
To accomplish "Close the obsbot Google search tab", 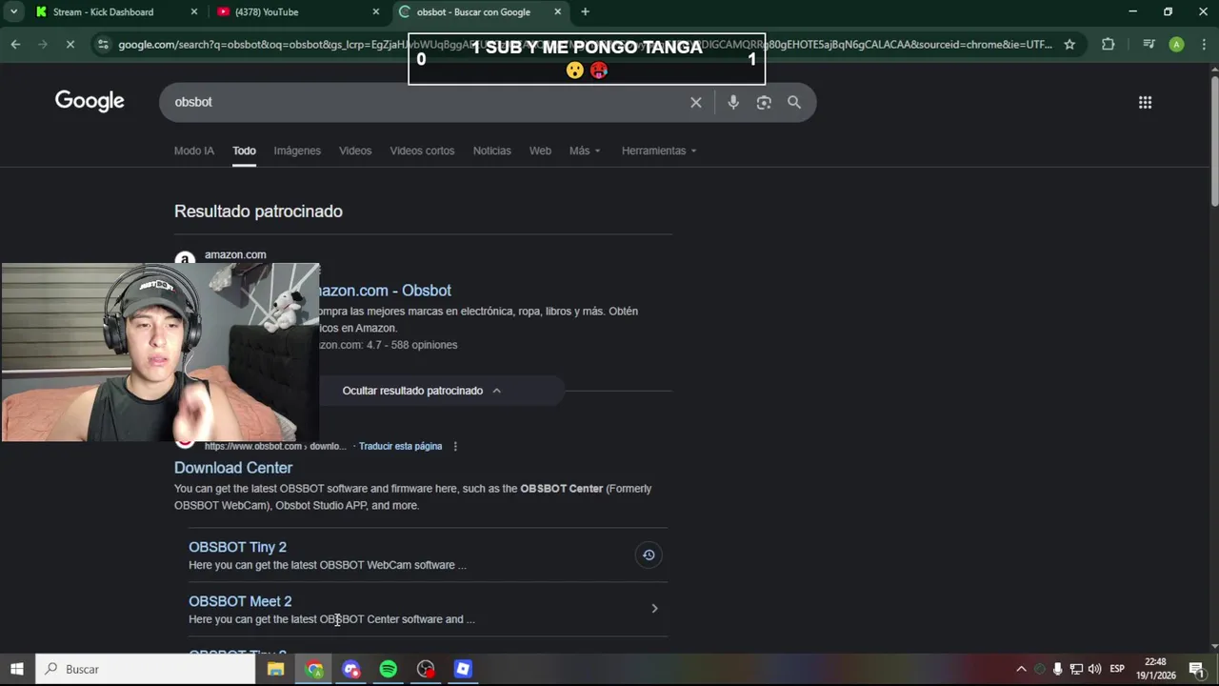I will point(557,11).
